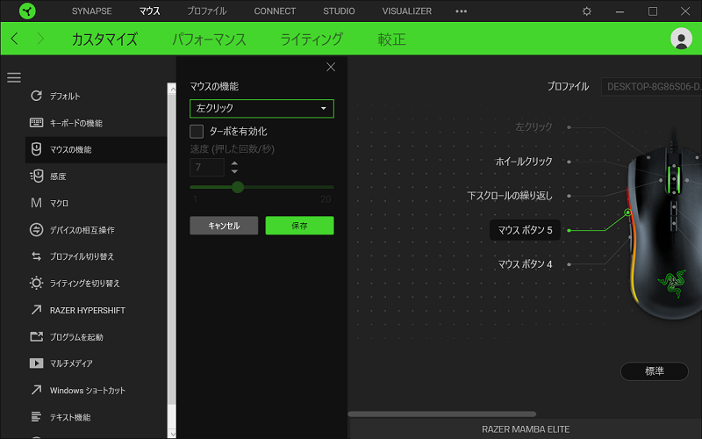Click the turbo speed slider handle
The image size is (702, 439).
tap(238, 187)
